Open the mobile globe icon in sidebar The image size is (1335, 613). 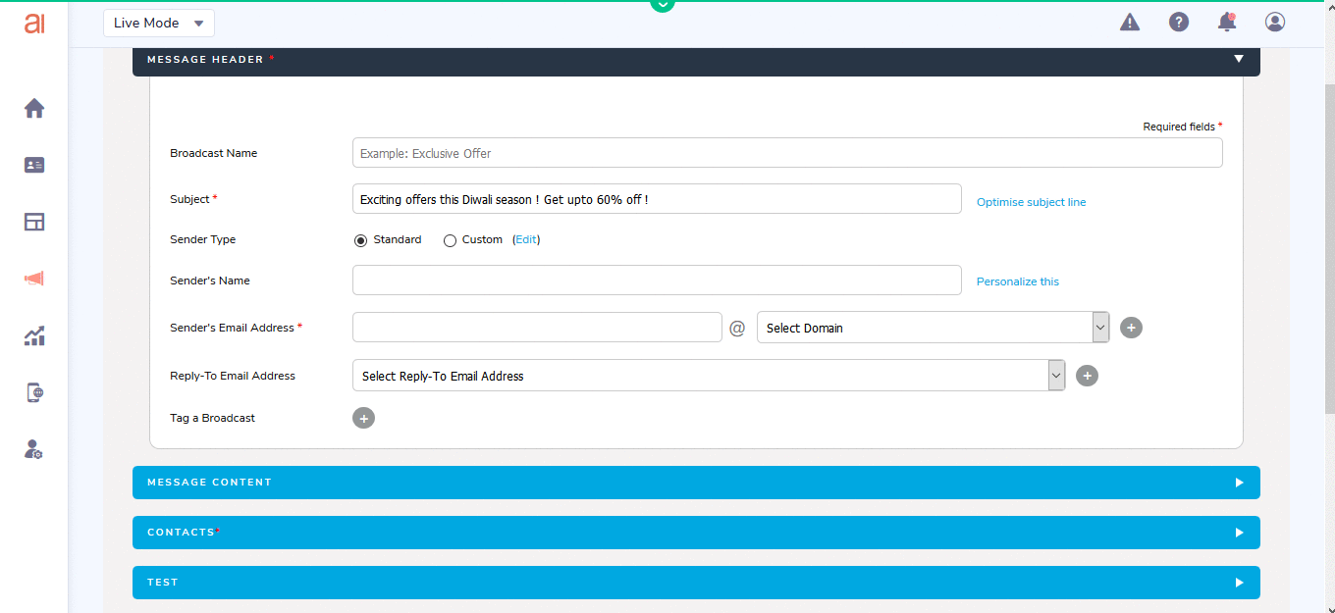[x=34, y=392]
